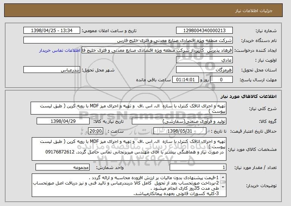Click the remaining time field 01:14:01
This screenshot has height=206, width=291.
tap(186, 80)
